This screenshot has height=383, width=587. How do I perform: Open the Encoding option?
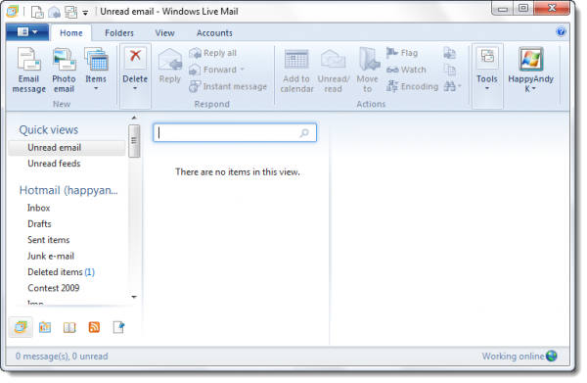(412, 86)
